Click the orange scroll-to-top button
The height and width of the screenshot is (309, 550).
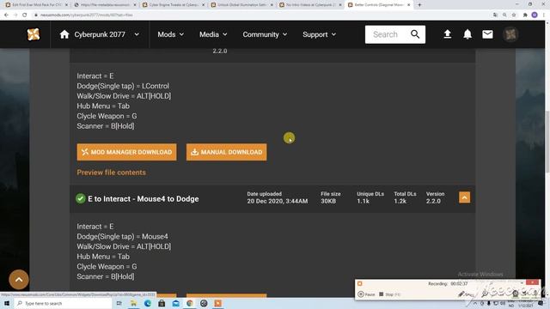pos(19,279)
